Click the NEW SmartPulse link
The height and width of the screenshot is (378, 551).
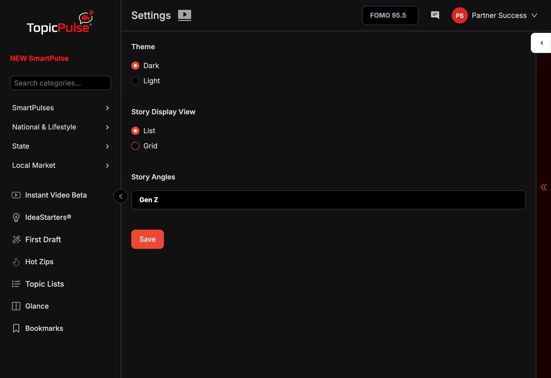click(x=39, y=58)
